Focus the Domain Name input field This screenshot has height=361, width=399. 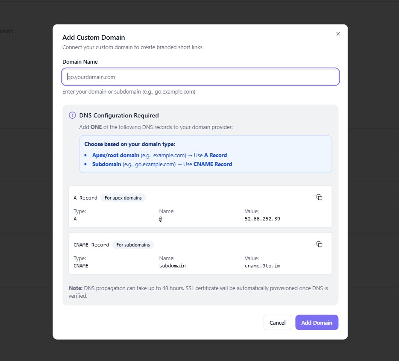200,77
